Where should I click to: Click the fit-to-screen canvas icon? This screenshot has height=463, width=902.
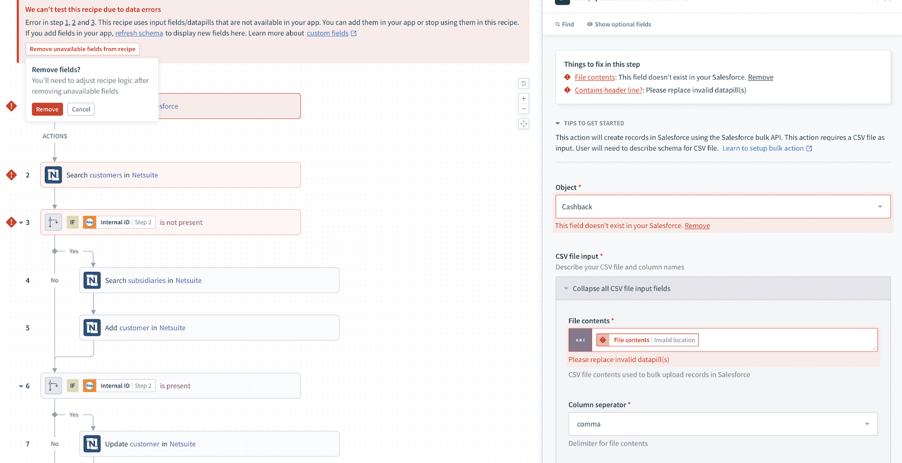524,124
